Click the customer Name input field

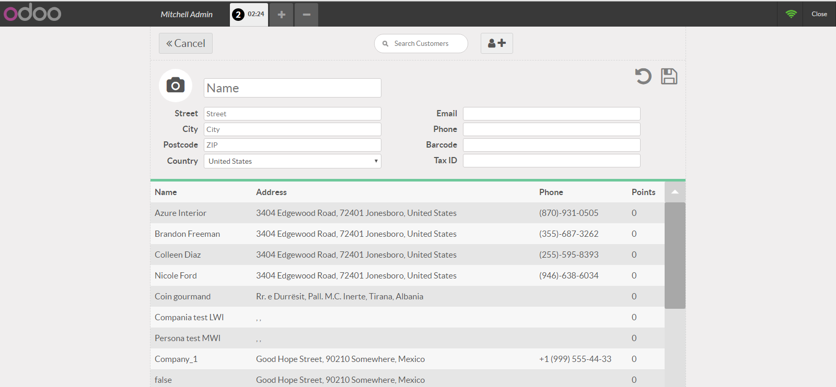293,88
